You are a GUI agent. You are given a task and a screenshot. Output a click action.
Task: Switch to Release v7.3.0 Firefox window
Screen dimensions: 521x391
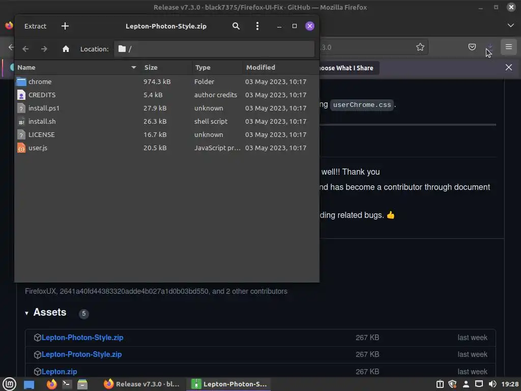click(141, 384)
